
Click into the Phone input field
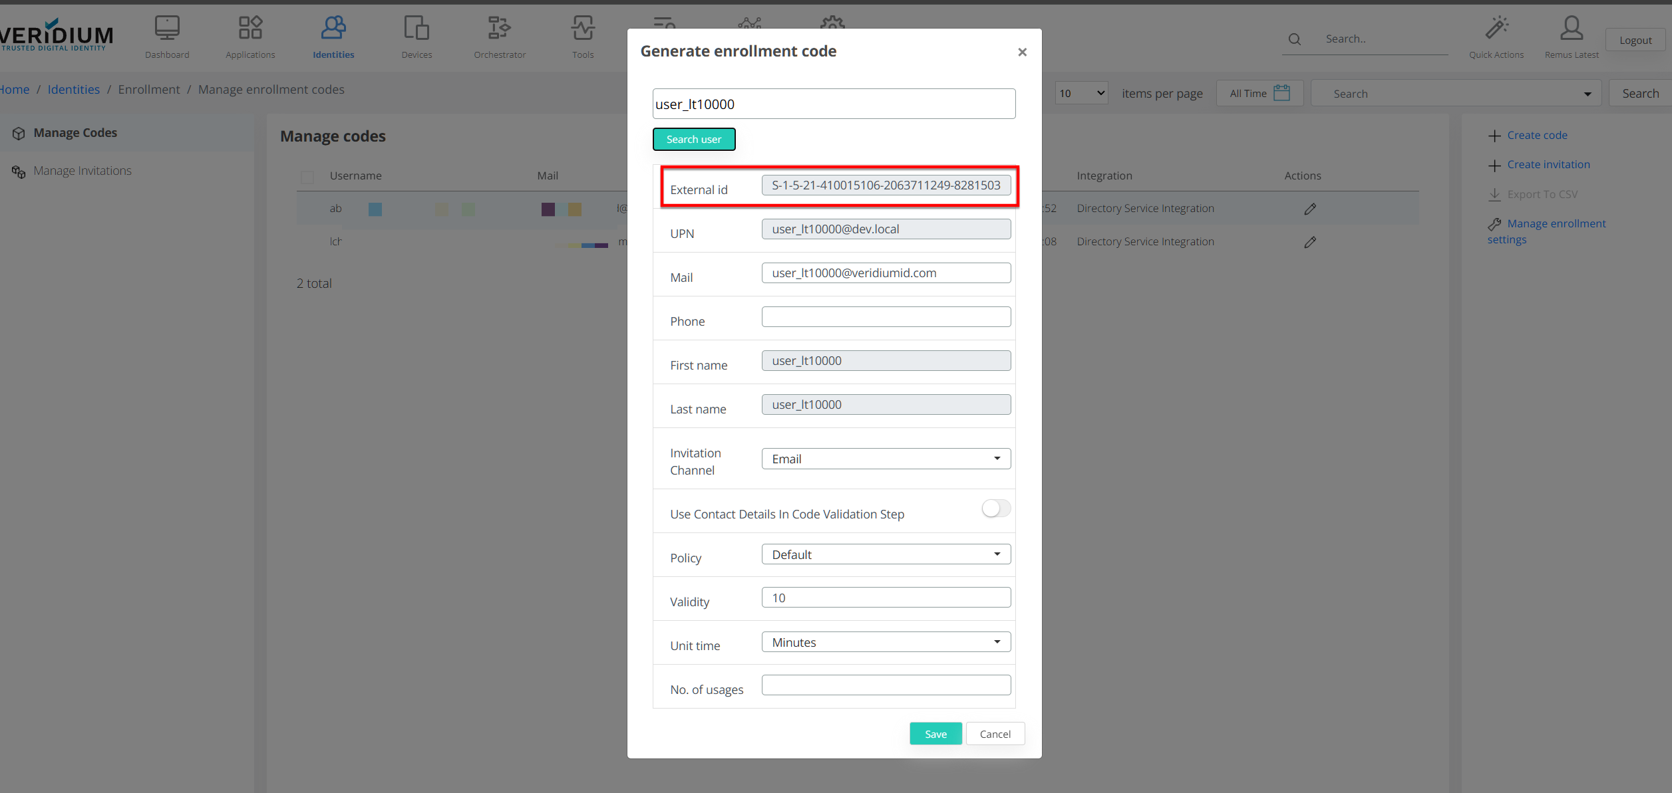point(886,317)
